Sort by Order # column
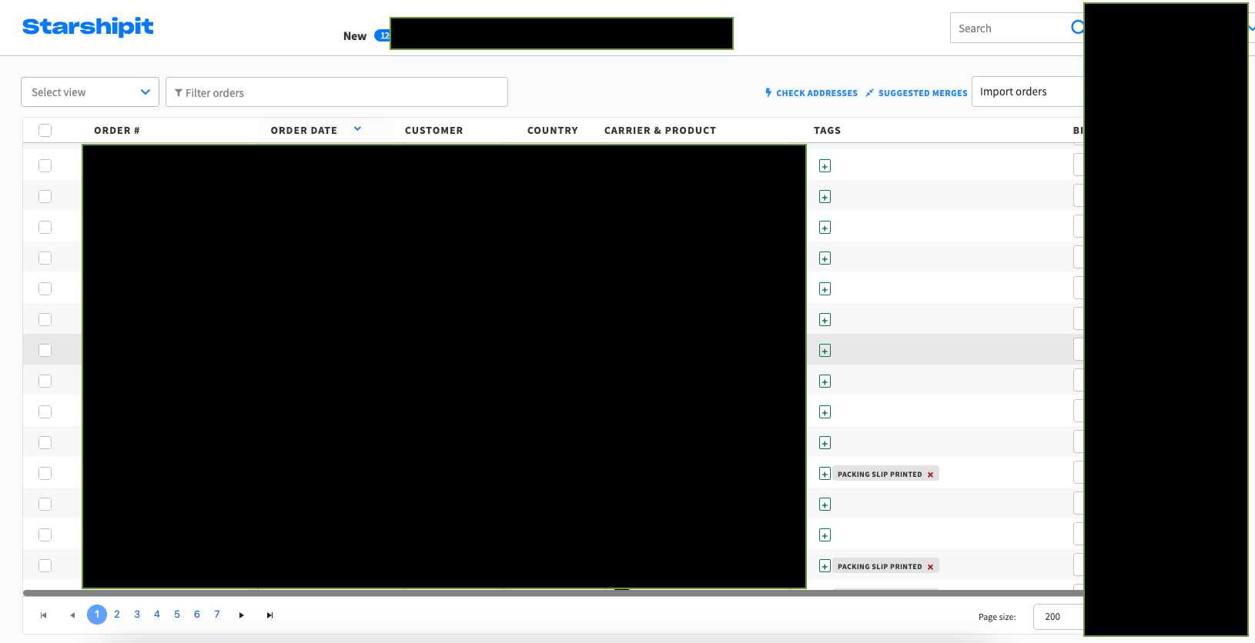This screenshot has height=643, width=1255. [x=117, y=131]
